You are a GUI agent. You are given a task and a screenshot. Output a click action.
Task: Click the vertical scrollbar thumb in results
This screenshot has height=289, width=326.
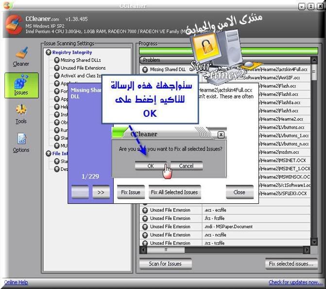[314, 72]
